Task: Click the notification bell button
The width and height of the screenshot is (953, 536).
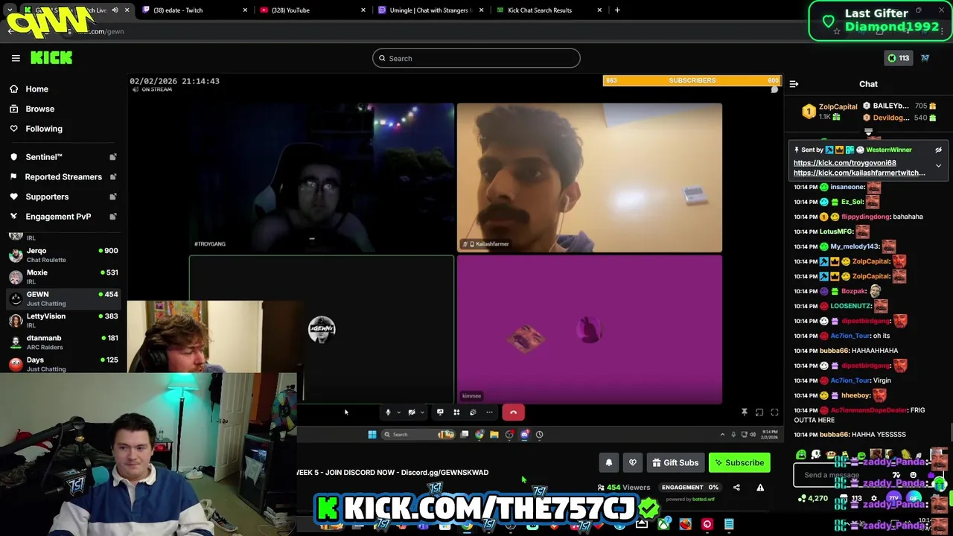Action: pyautogui.click(x=608, y=462)
